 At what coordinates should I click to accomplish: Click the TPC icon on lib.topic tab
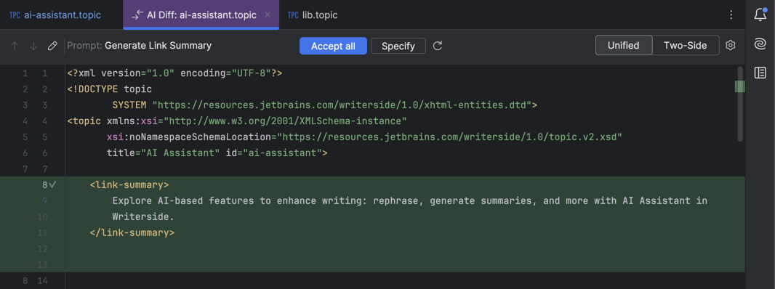pos(294,15)
